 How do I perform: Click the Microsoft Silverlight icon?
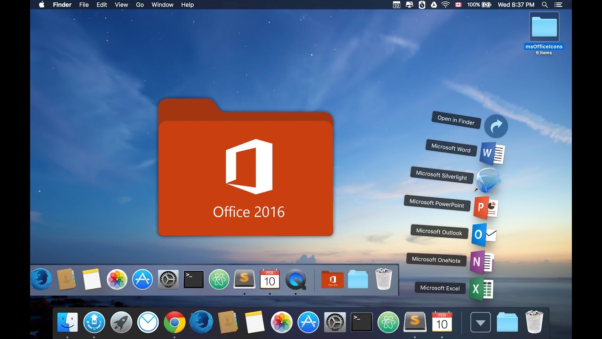click(x=488, y=180)
